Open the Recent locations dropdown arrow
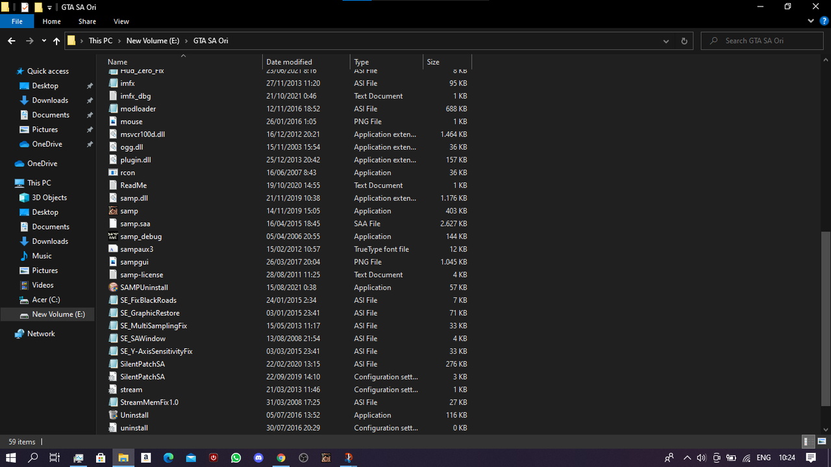This screenshot has width=831, height=467. 43,41
